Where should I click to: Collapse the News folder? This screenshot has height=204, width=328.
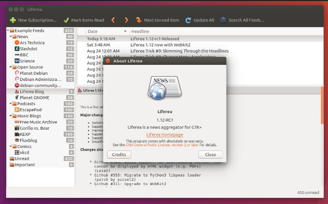click(10, 36)
